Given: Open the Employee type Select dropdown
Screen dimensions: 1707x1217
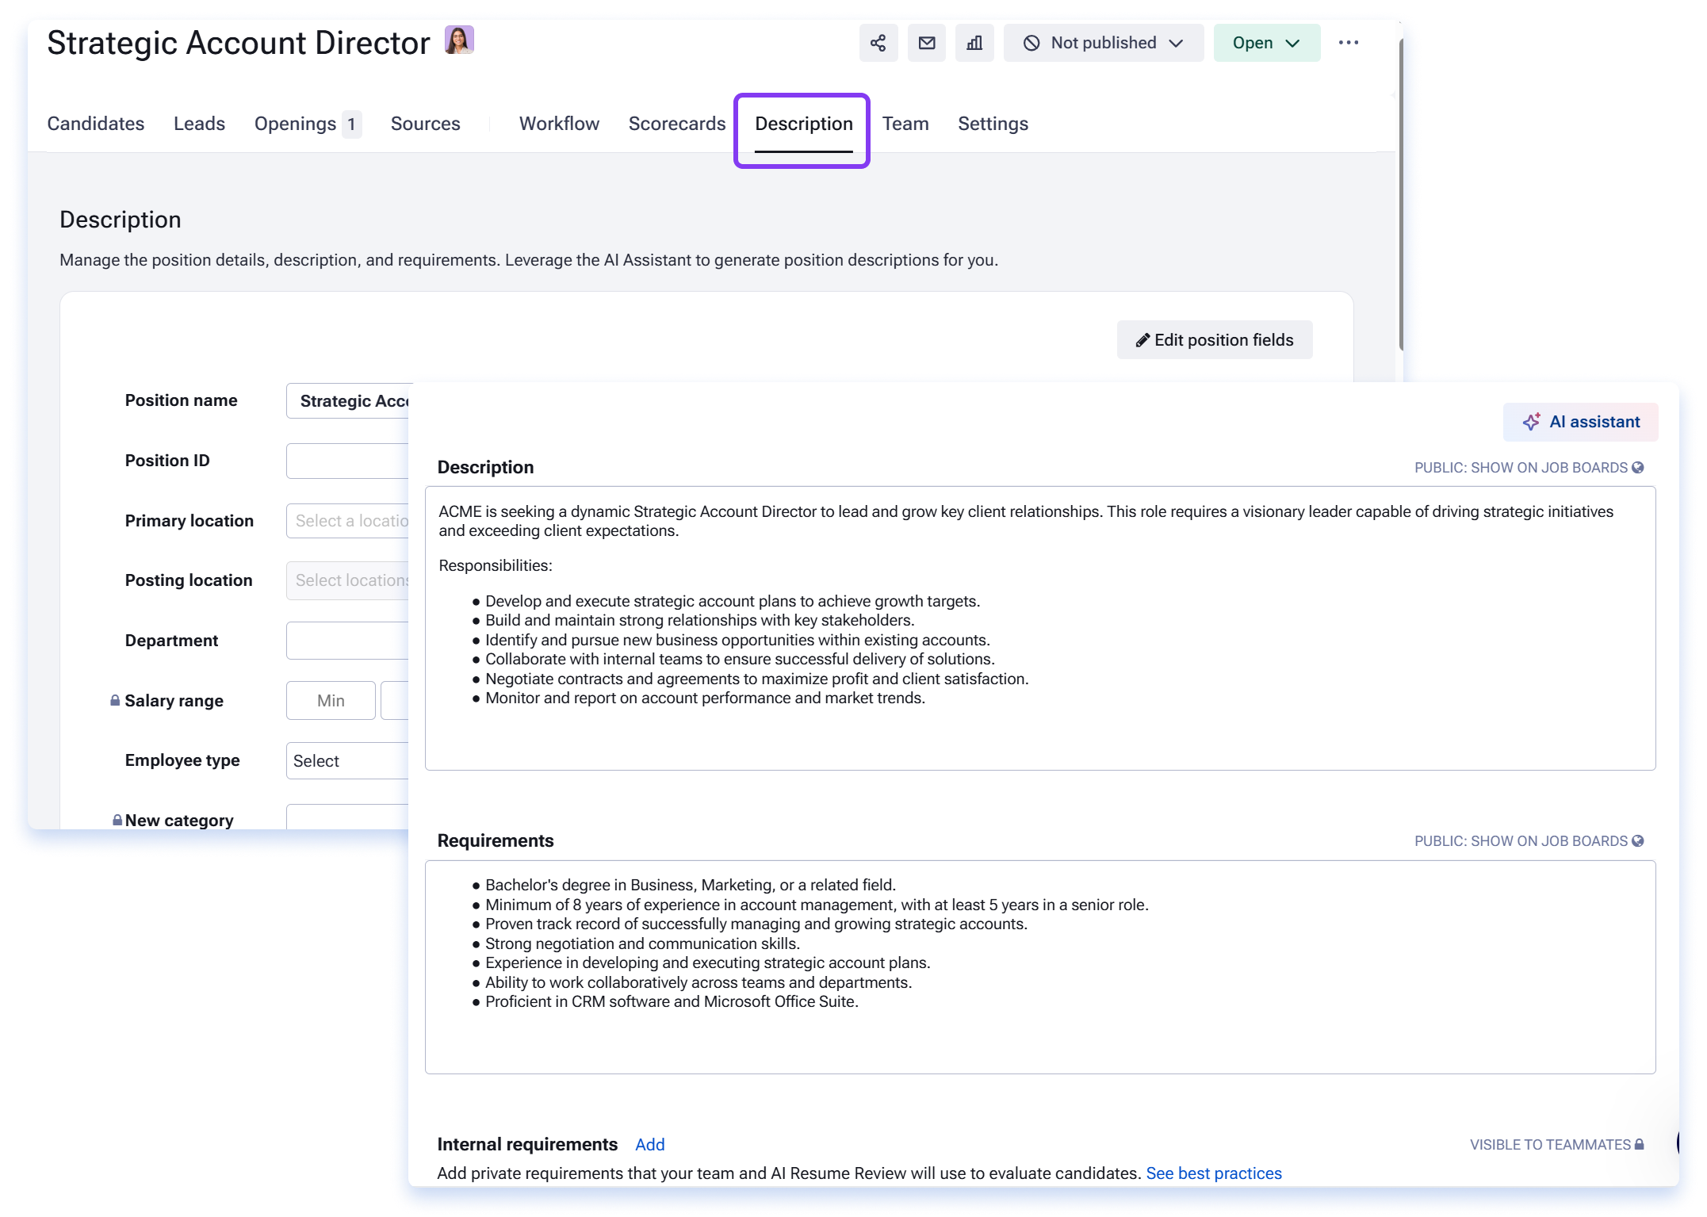Looking at the screenshot, I should [348, 760].
